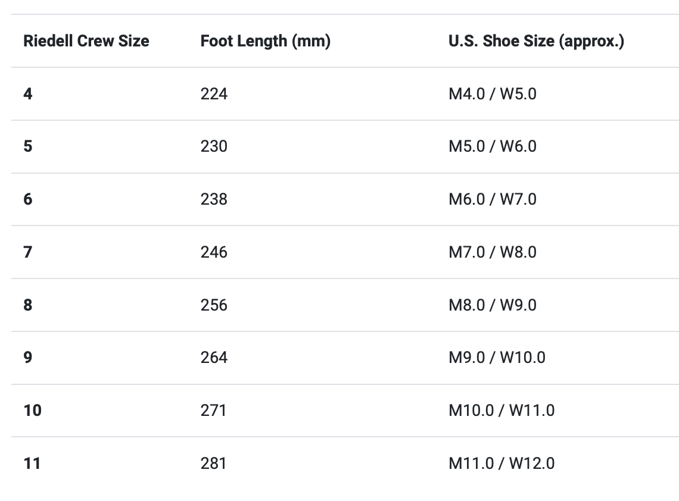This screenshot has height=501, width=679.
Task: Click the 281 foot length value
Action: tap(213, 463)
